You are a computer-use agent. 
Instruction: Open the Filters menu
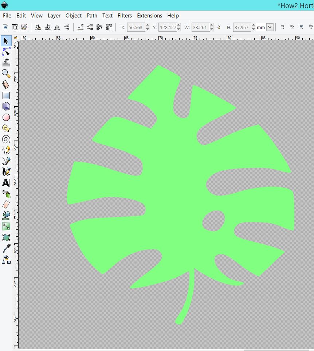pos(125,16)
